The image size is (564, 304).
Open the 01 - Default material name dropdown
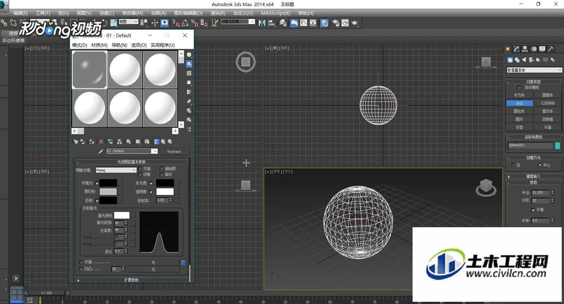tap(132, 151)
